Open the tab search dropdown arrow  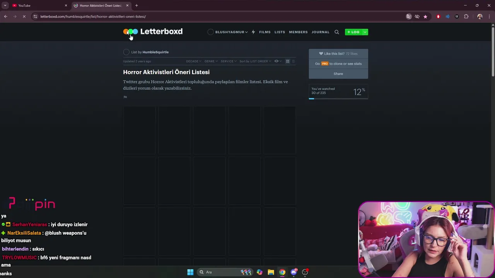point(5,5)
